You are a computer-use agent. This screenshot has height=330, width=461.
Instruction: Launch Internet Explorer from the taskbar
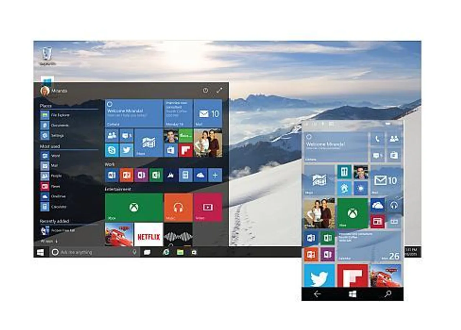tap(166, 252)
